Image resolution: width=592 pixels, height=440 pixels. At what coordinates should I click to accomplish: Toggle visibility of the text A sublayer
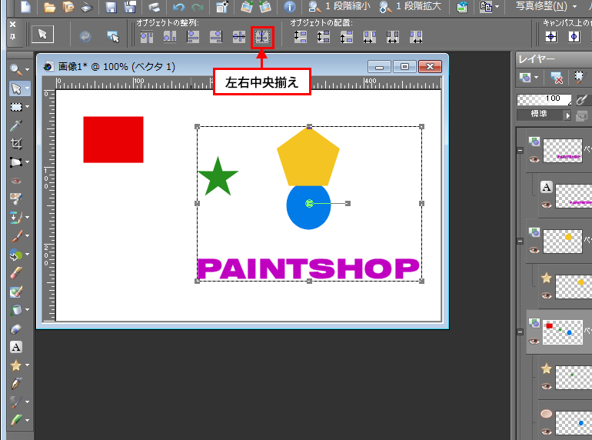(547, 205)
